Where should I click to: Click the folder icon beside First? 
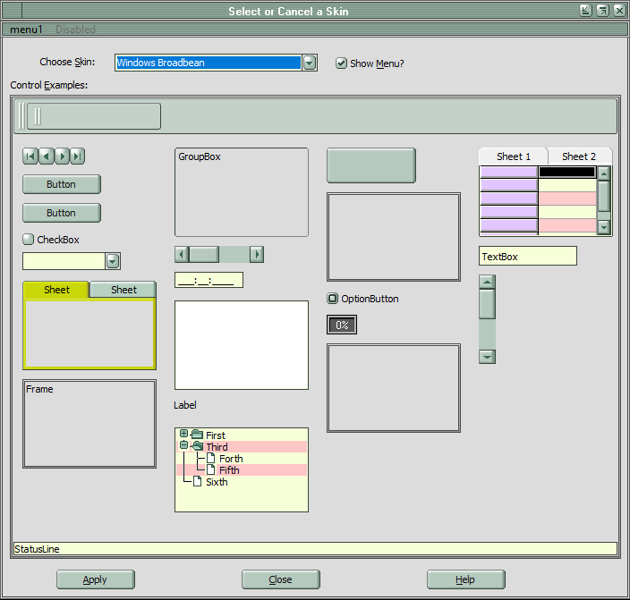(197, 435)
